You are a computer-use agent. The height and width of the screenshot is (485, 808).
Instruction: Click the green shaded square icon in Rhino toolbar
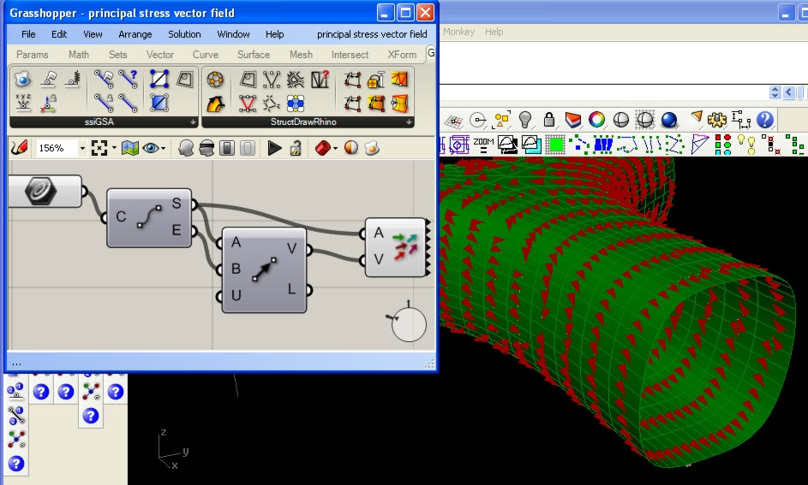coord(555,145)
